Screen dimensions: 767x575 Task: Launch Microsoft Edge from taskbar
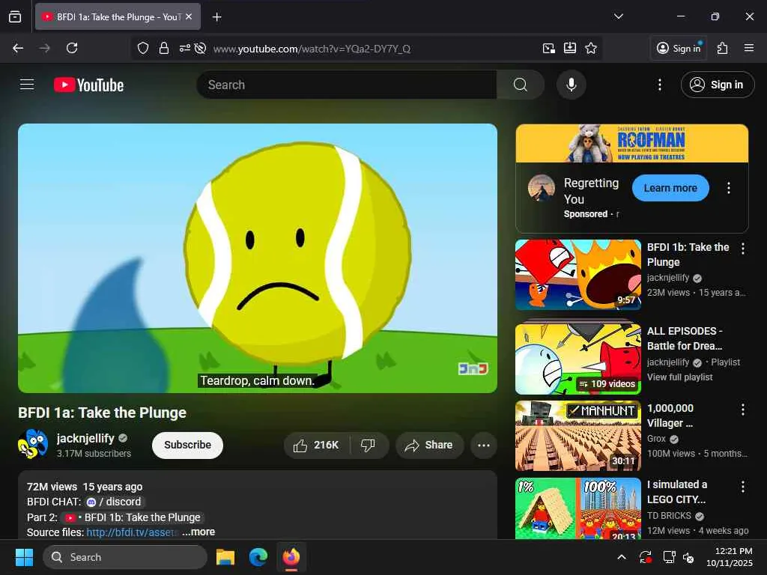258,557
